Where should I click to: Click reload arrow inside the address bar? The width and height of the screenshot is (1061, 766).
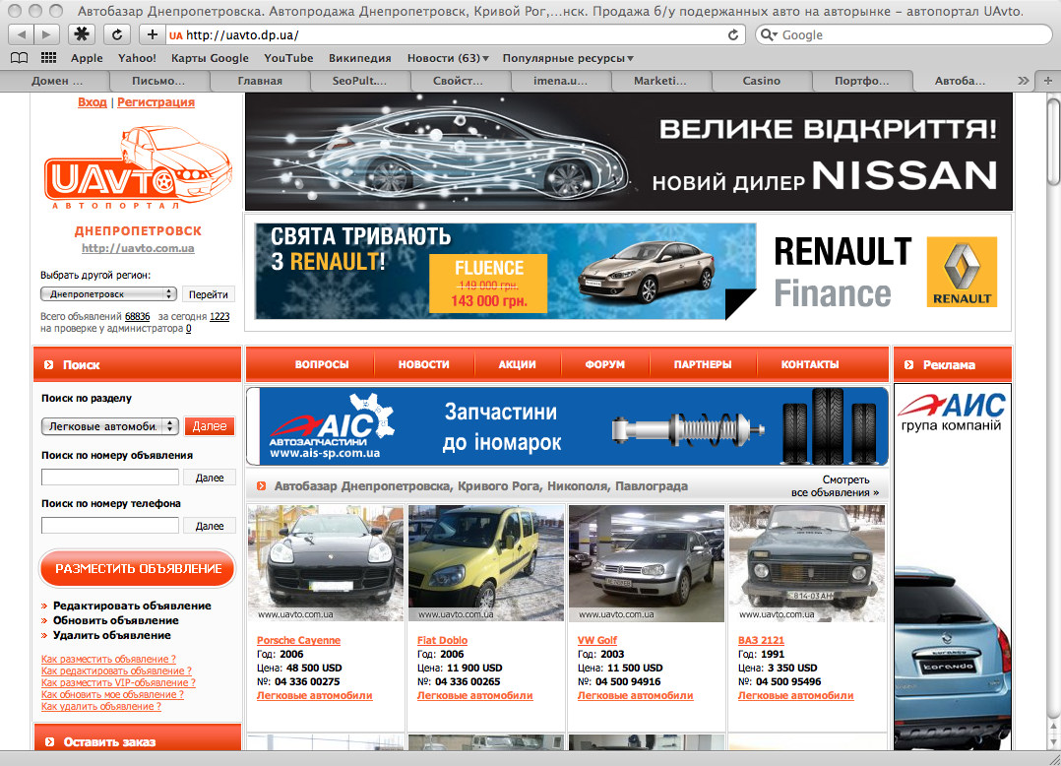[x=733, y=34]
